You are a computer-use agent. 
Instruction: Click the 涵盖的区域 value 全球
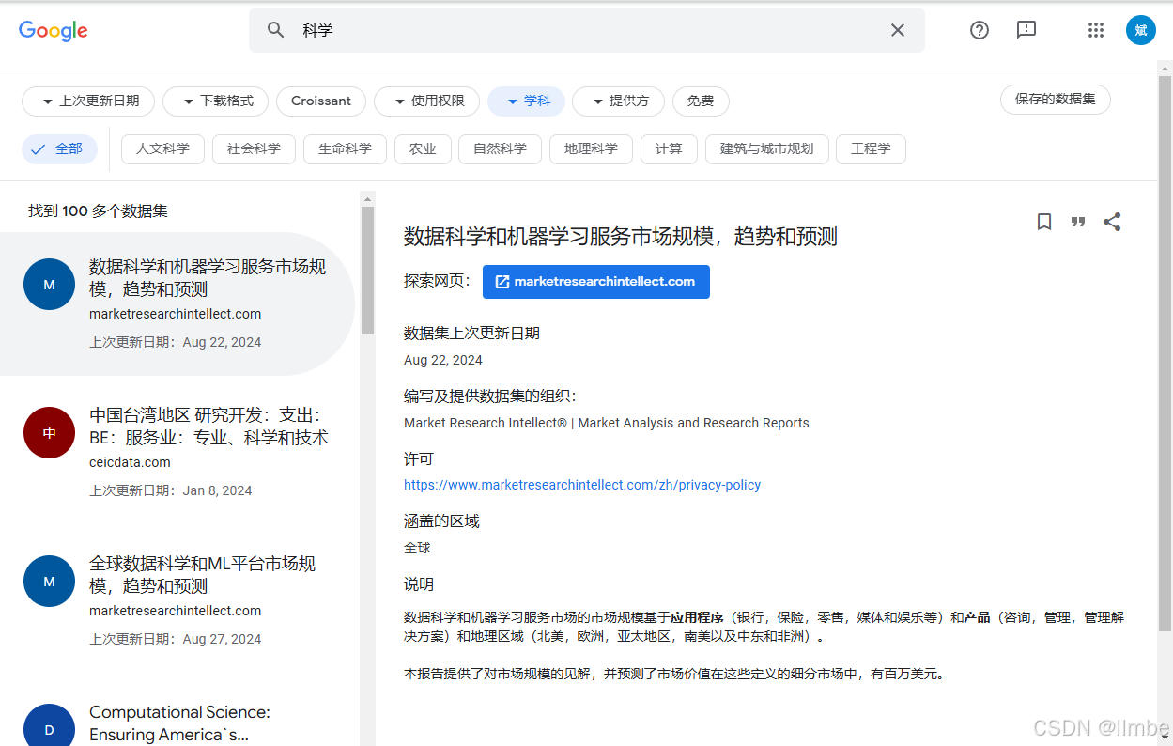pyautogui.click(x=418, y=548)
